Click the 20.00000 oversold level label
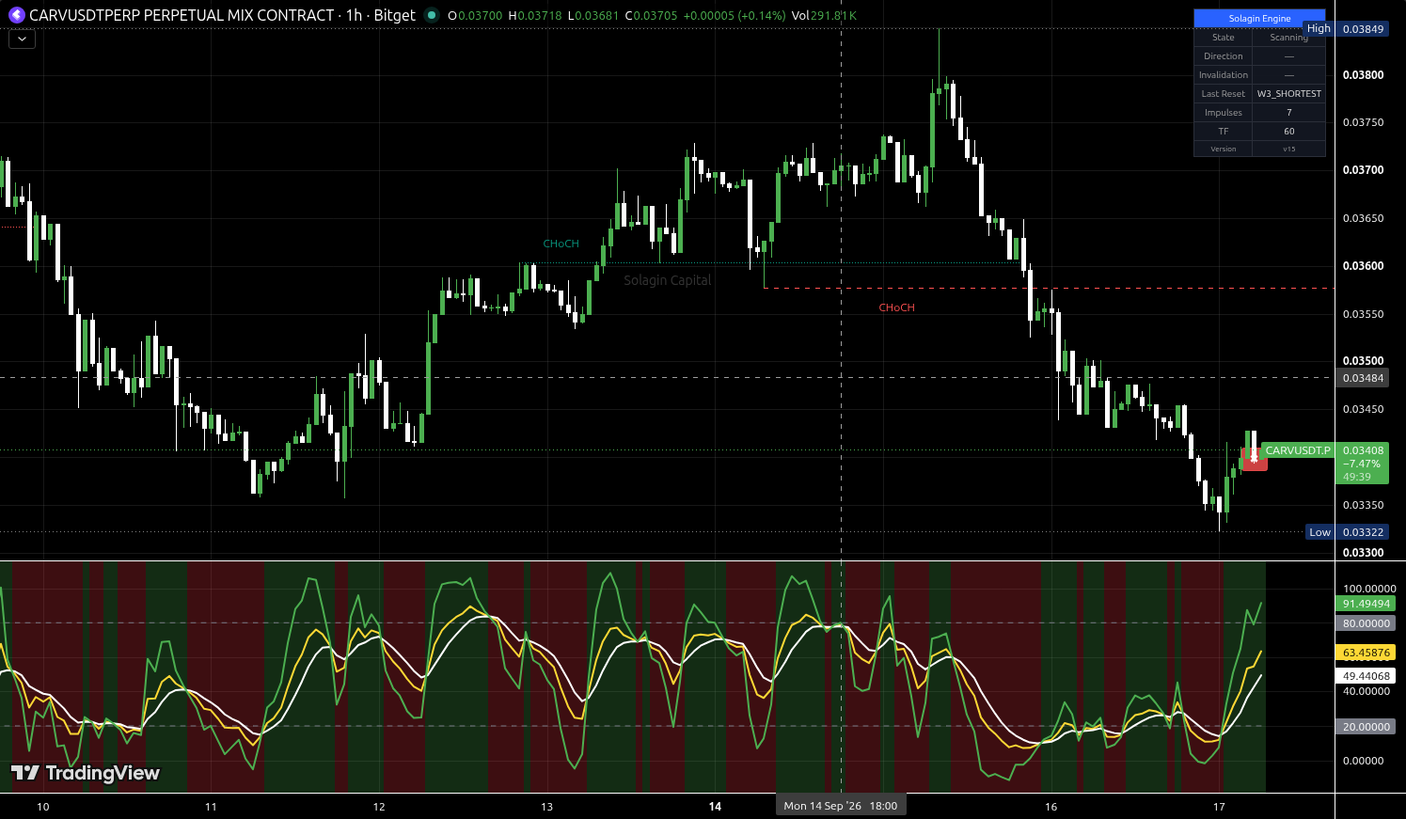The image size is (1406, 819). tap(1366, 727)
